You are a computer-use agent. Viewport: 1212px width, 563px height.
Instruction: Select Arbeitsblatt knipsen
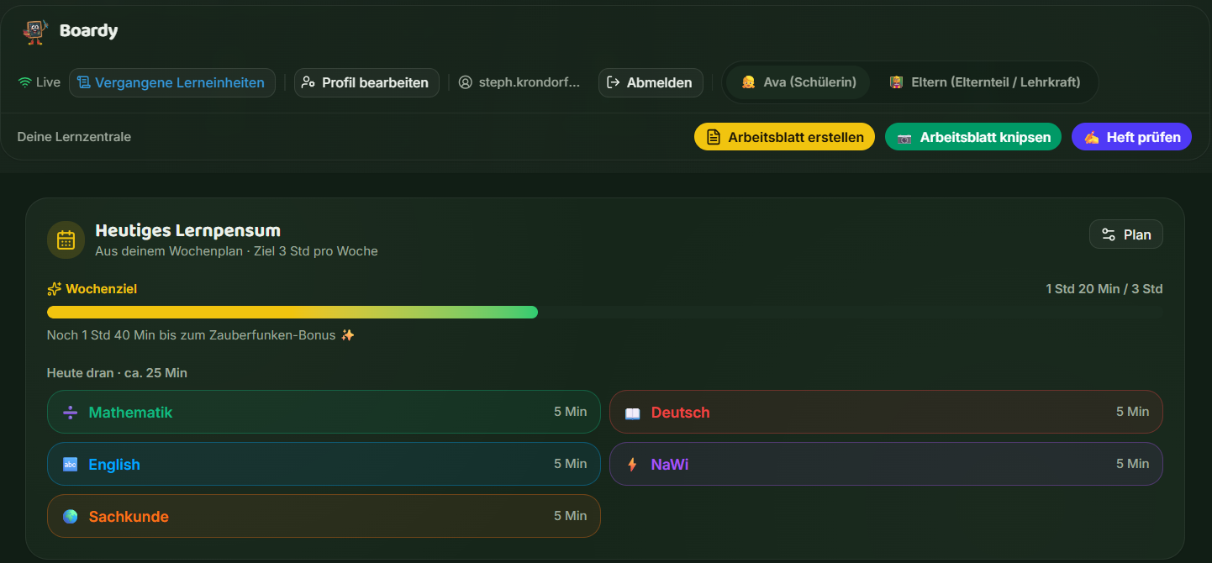(973, 137)
